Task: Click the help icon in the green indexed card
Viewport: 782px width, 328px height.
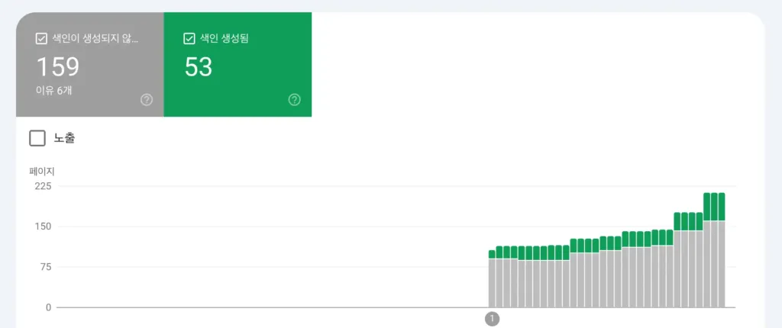Action: point(295,100)
